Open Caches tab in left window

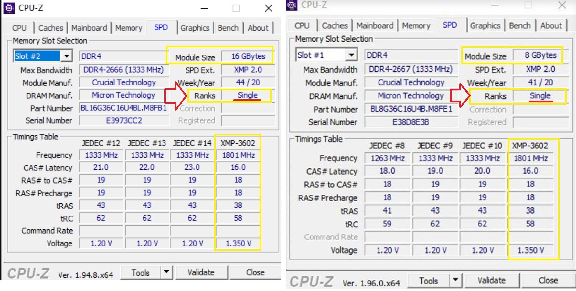tap(51, 28)
